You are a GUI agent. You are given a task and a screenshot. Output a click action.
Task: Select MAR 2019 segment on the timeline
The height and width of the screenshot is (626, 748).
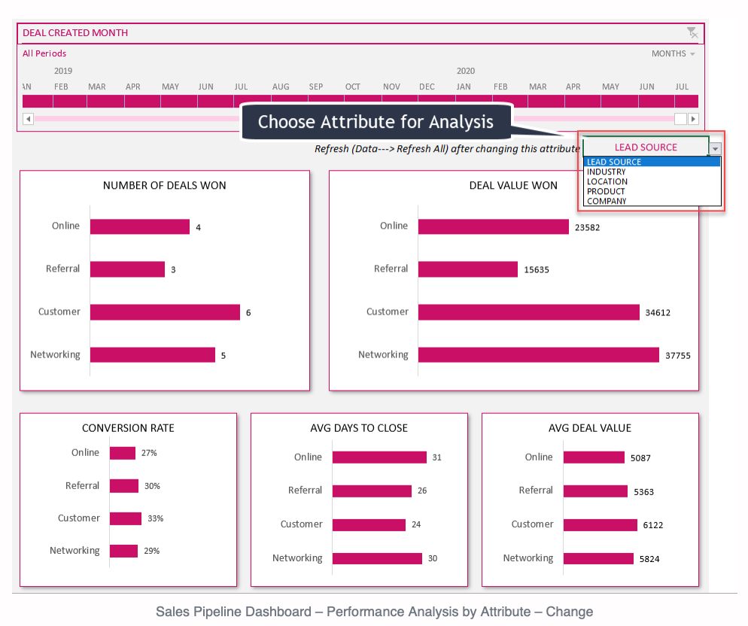(105, 101)
